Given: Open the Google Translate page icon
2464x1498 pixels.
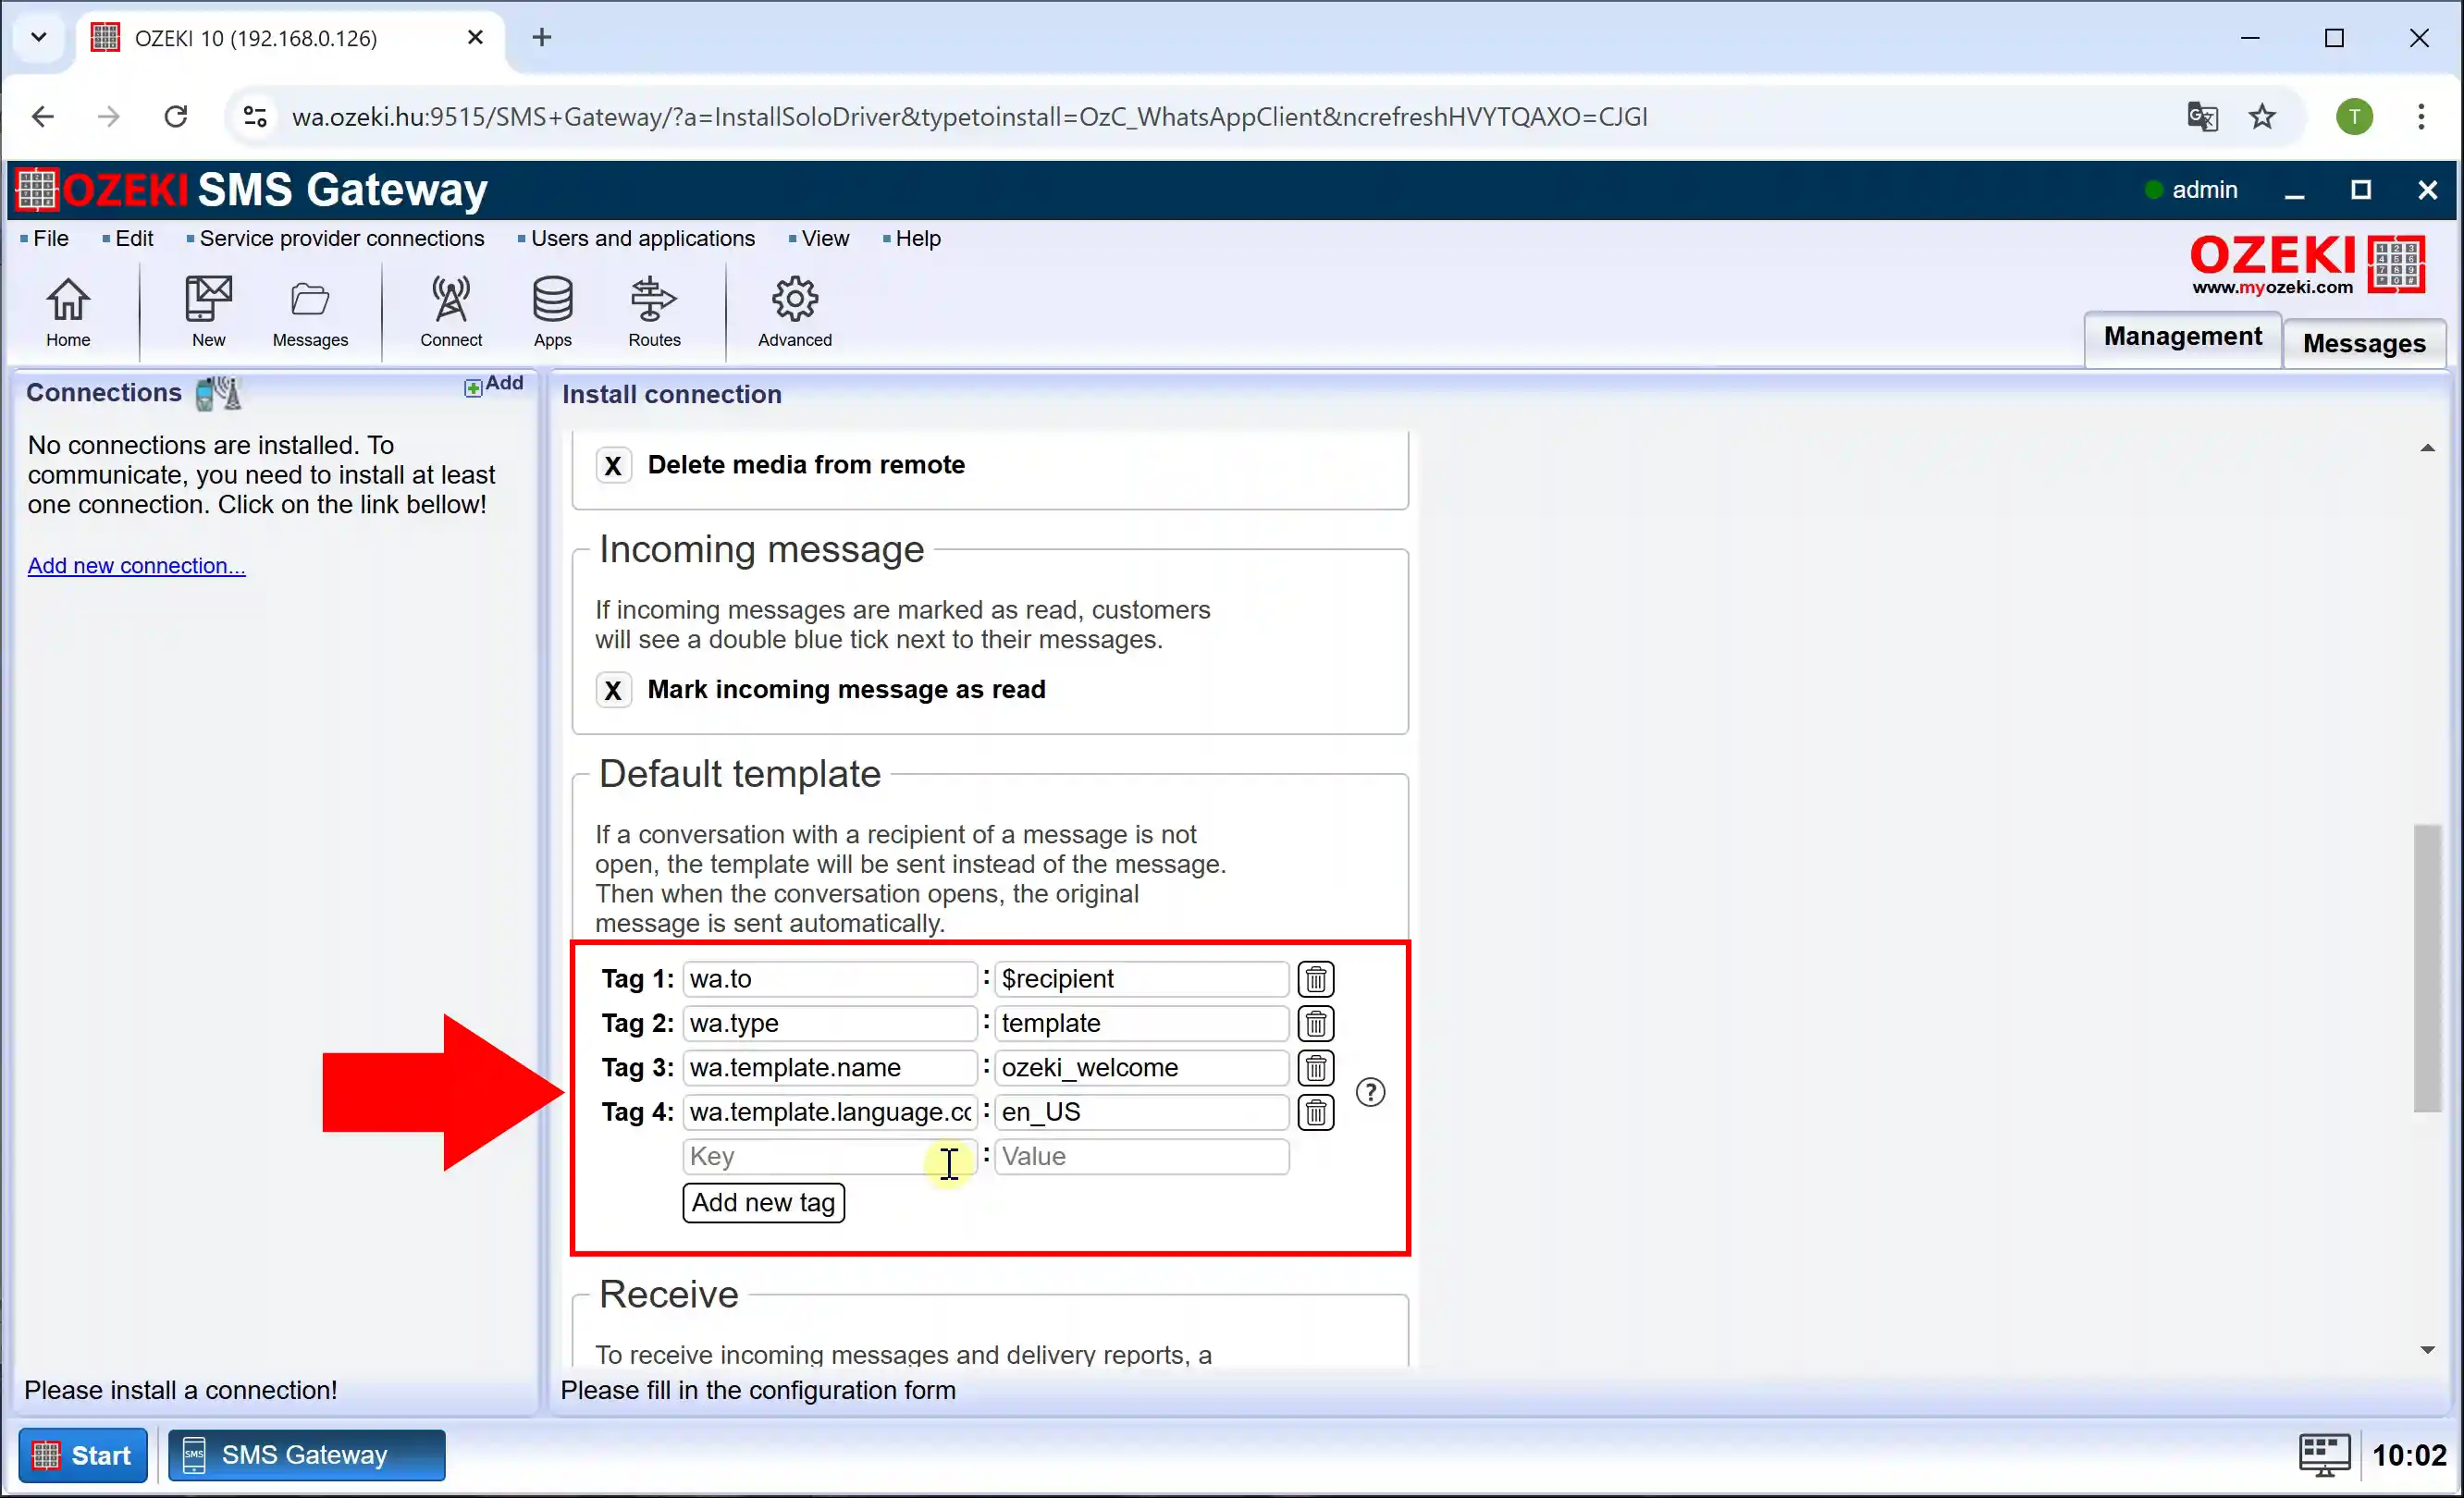Looking at the screenshot, I should pyautogui.click(x=2202, y=117).
